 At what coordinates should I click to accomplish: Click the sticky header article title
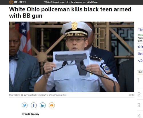pyautogui.click(x=71, y=2)
